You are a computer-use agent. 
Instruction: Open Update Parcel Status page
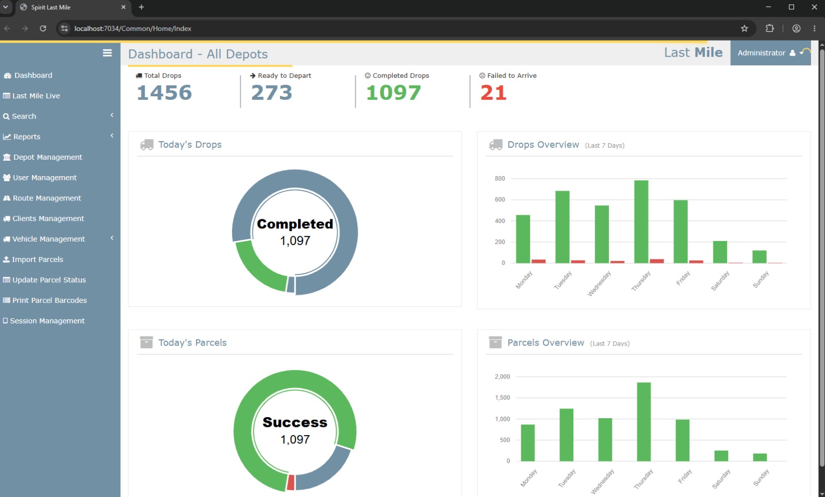[x=49, y=280]
